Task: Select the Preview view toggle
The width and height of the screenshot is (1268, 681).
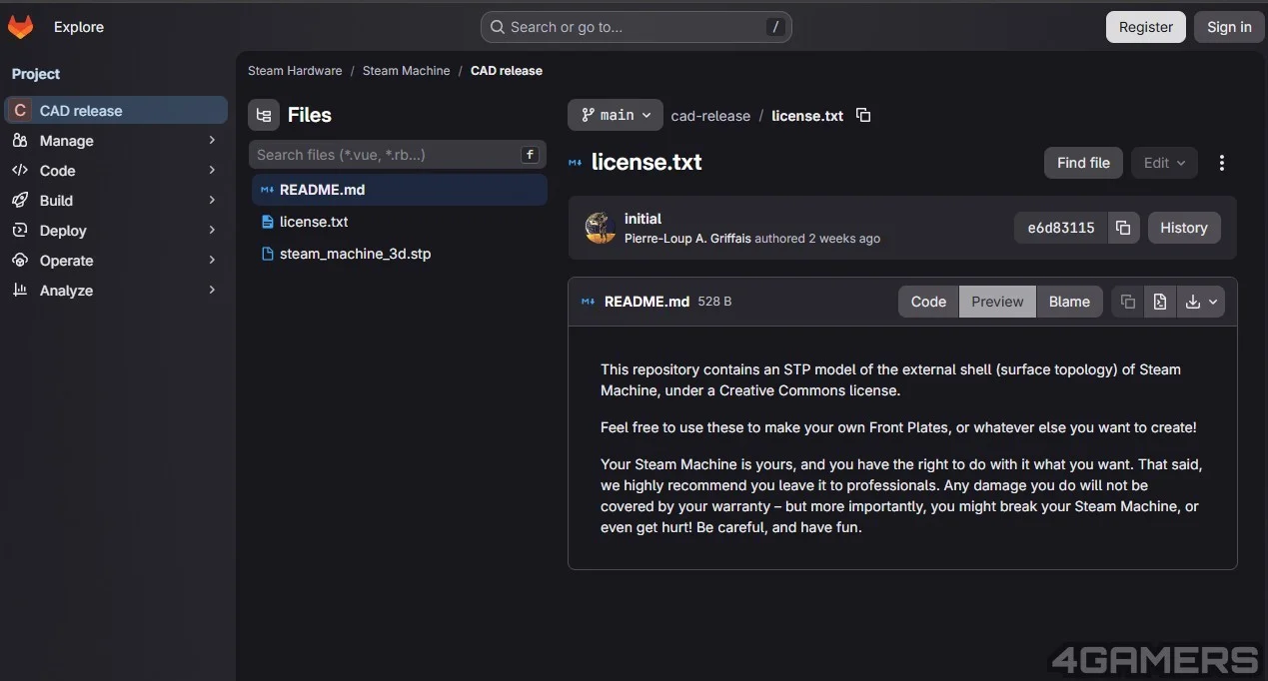Action: (x=997, y=302)
